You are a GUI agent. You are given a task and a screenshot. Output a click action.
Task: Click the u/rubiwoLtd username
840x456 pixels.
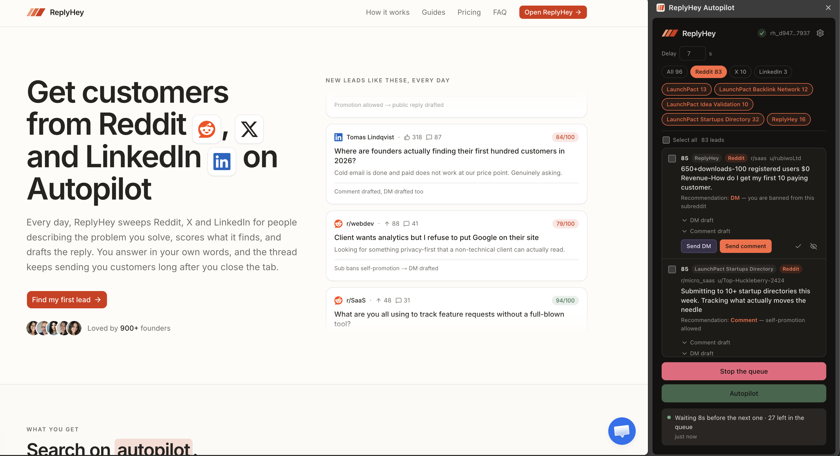pyautogui.click(x=785, y=158)
